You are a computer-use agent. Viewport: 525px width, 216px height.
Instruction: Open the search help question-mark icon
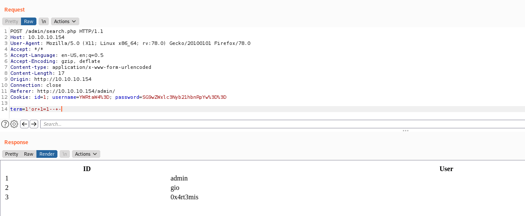click(x=5, y=124)
